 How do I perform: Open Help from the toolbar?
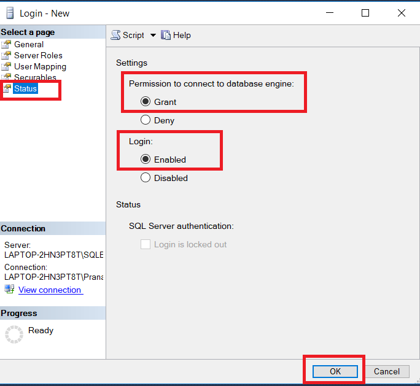click(x=176, y=36)
